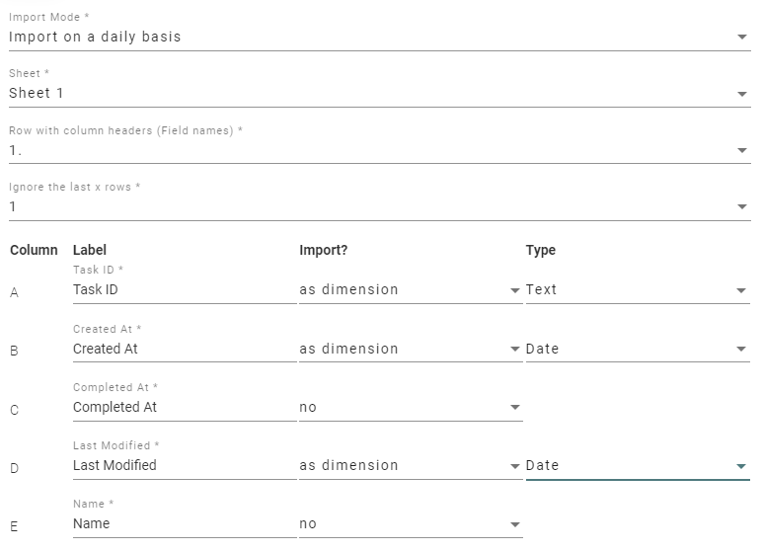Open Ignore the last x rows dropdown
Screen dimensions: 762x552
click(375, 206)
